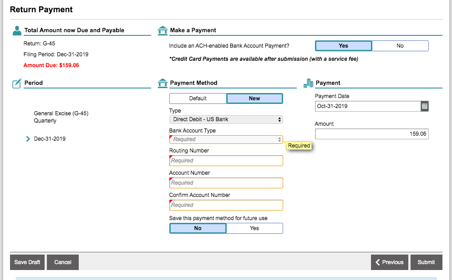Click the coins icon beside Payment heading

pyautogui.click(x=308, y=83)
